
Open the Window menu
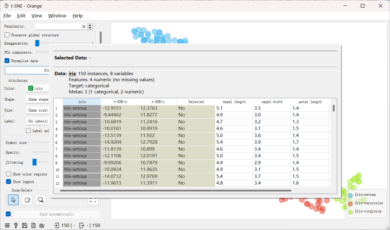coord(57,15)
